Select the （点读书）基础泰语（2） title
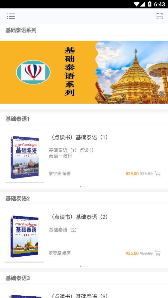The height and width of the screenshot is (298, 168). coord(79,217)
